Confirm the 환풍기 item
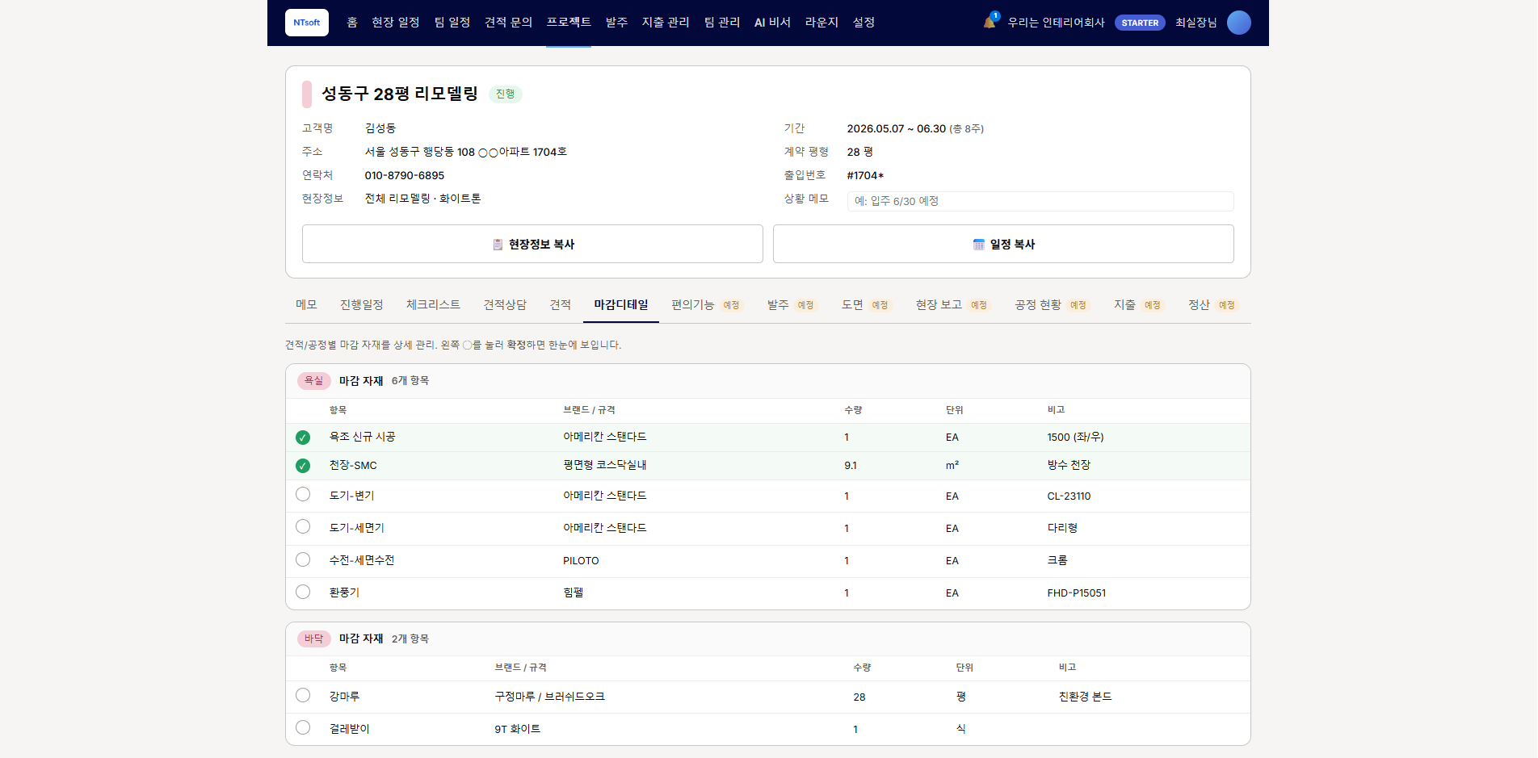The height and width of the screenshot is (758, 1538). pos(303,592)
